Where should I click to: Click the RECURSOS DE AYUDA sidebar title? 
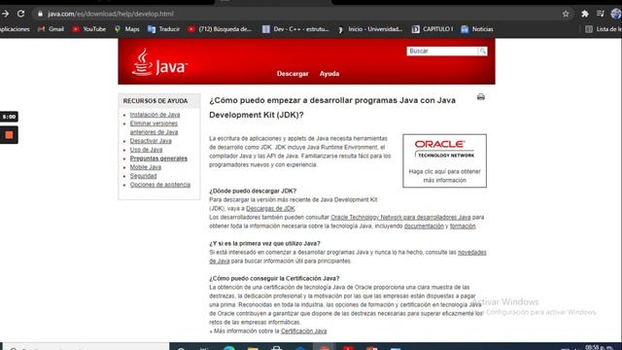[x=155, y=101]
